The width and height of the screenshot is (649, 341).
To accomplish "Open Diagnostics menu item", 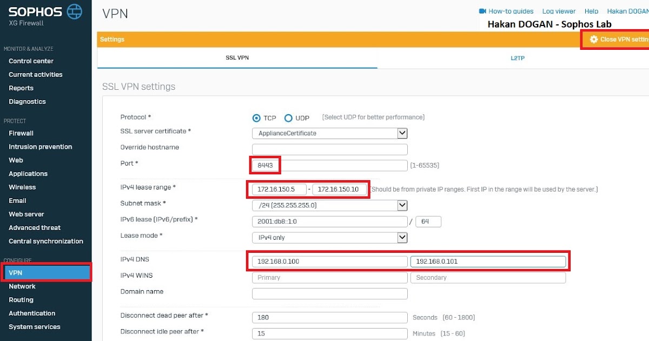I will pos(27,102).
